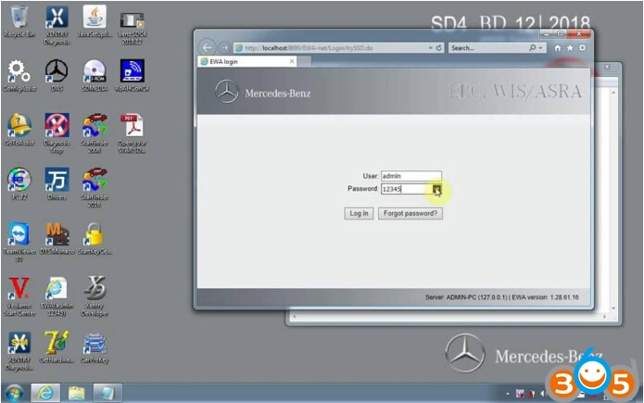The height and width of the screenshot is (403, 644).
Task: Open the 'Open your STAR SD...' PDF file
Action: click(x=132, y=133)
